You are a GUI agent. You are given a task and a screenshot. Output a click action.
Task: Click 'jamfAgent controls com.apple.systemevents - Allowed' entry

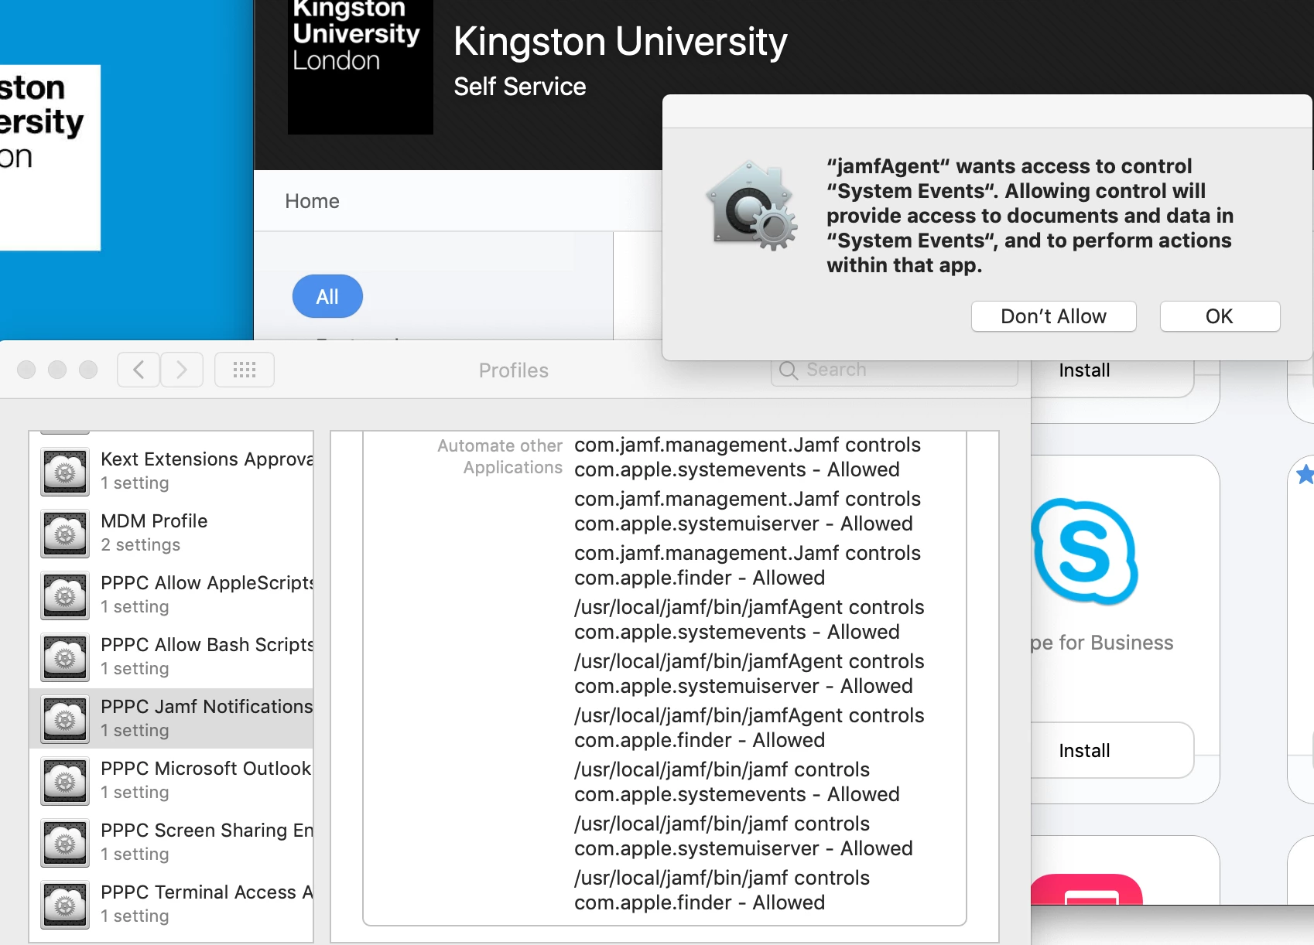click(749, 619)
